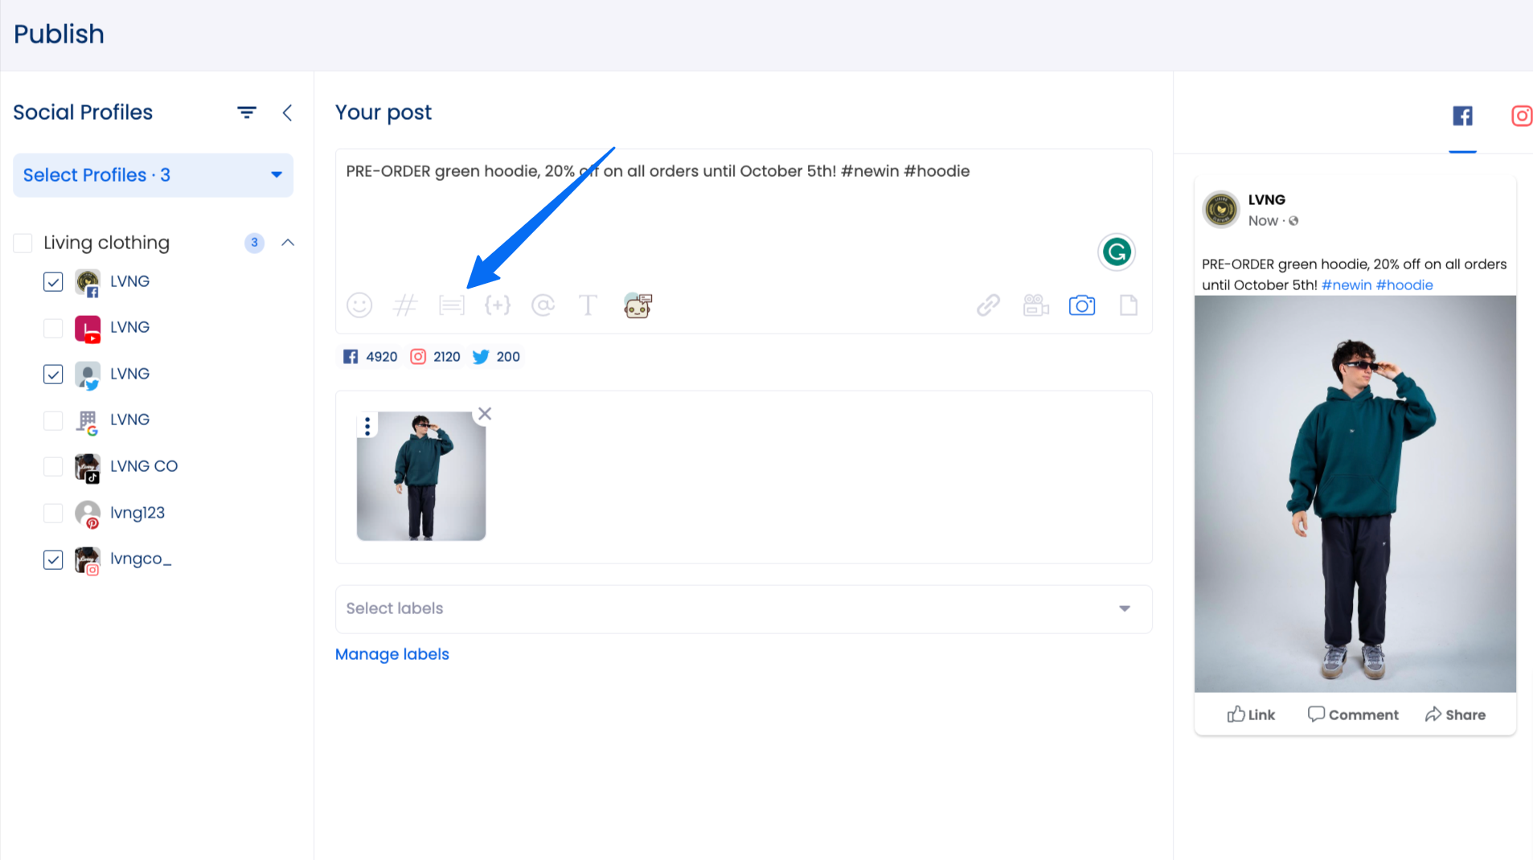Launch the AI assistant robot icon
The width and height of the screenshot is (1533, 860).
tap(637, 305)
